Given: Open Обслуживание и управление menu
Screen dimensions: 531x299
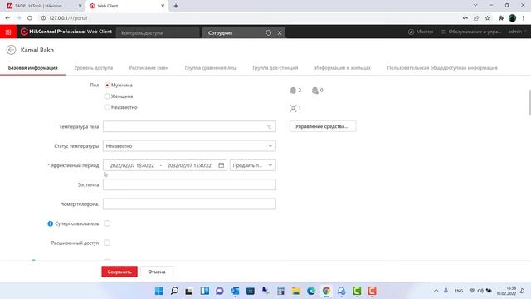Looking at the screenshot, I should 471,32.
